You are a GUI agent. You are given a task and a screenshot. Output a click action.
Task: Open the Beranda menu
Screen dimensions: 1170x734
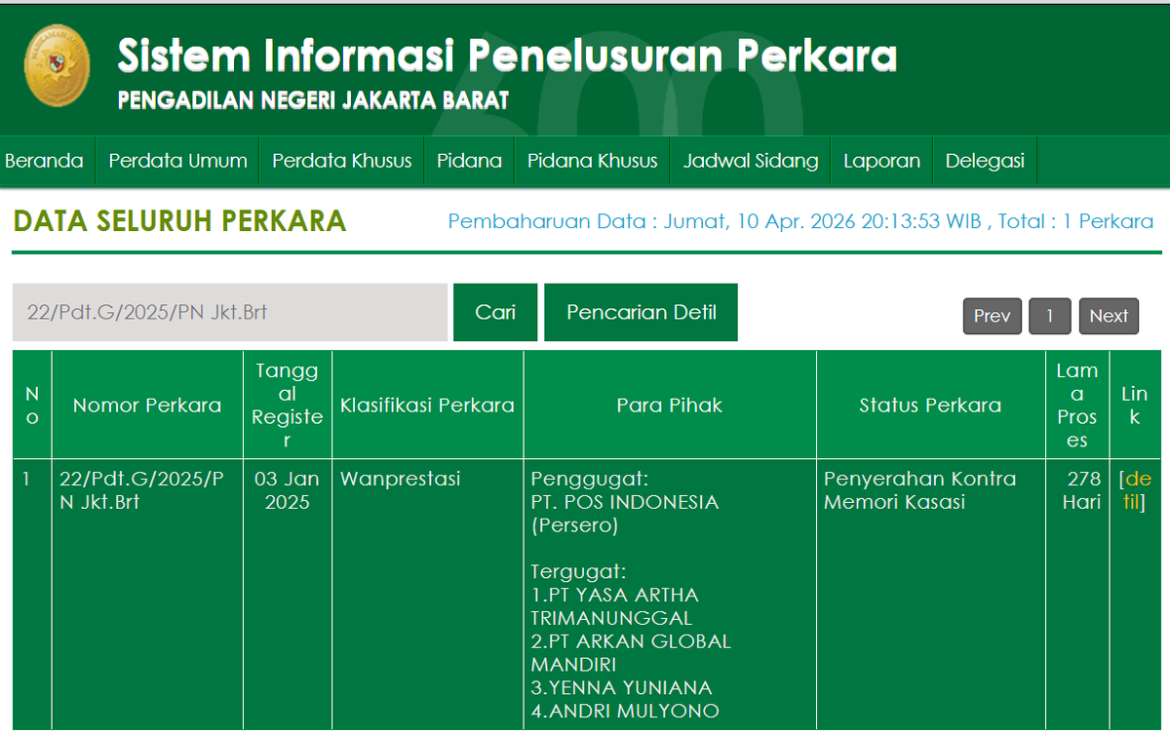(x=44, y=161)
